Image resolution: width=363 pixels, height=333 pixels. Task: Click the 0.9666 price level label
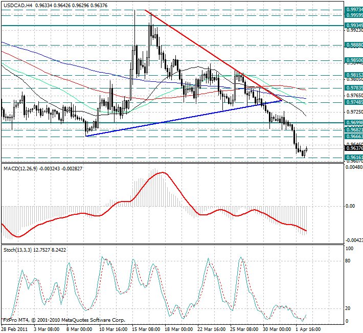(x=354, y=137)
